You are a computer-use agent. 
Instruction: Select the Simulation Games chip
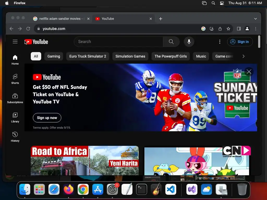tap(130, 56)
